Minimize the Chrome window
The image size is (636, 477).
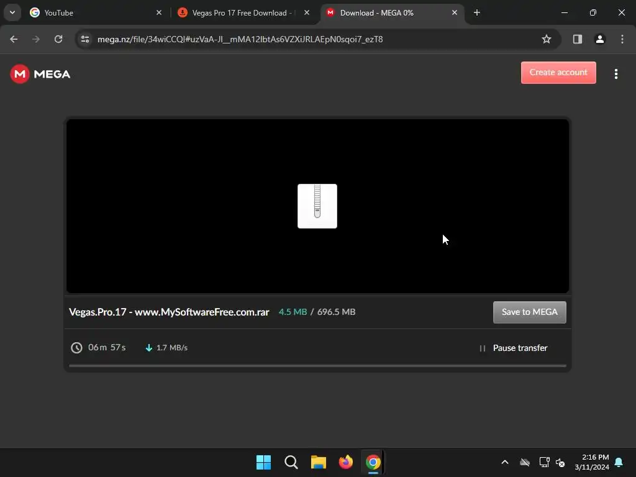point(564,12)
